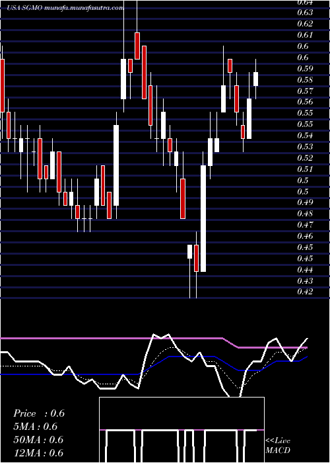Click the 0.51 price axis label

point(305,169)
